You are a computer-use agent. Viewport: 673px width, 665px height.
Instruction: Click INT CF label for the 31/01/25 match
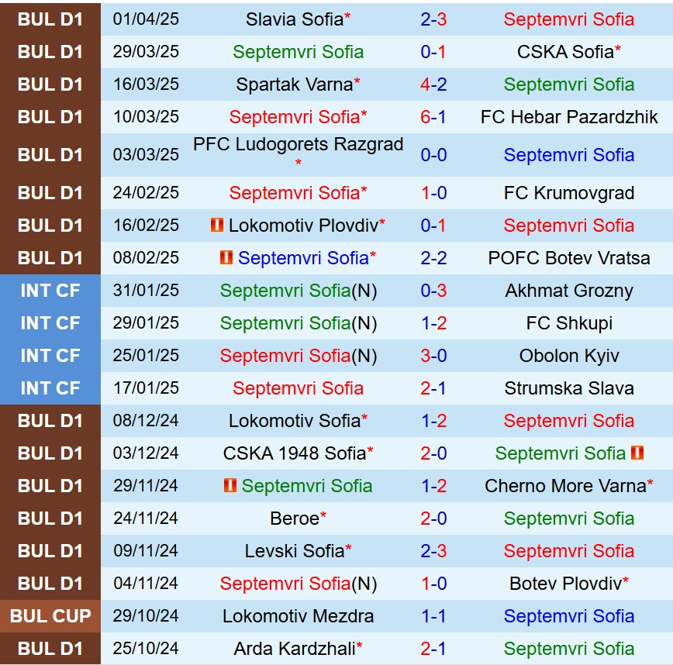coord(50,291)
